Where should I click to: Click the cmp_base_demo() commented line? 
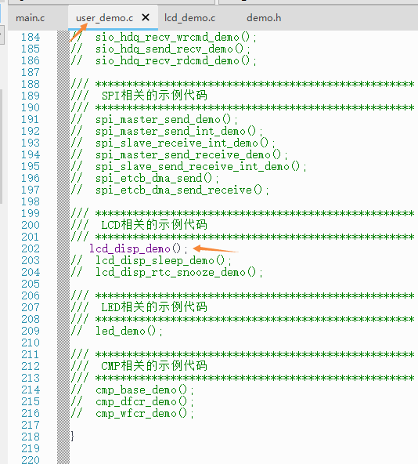132,390
